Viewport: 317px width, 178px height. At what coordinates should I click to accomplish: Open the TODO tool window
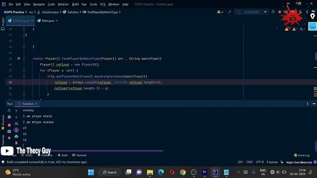pos(27,155)
